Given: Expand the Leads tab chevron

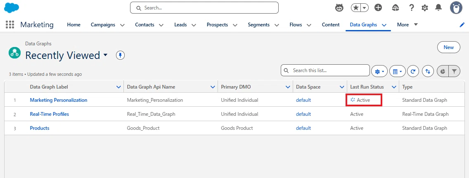Looking at the screenshot, I should (194, 25).
